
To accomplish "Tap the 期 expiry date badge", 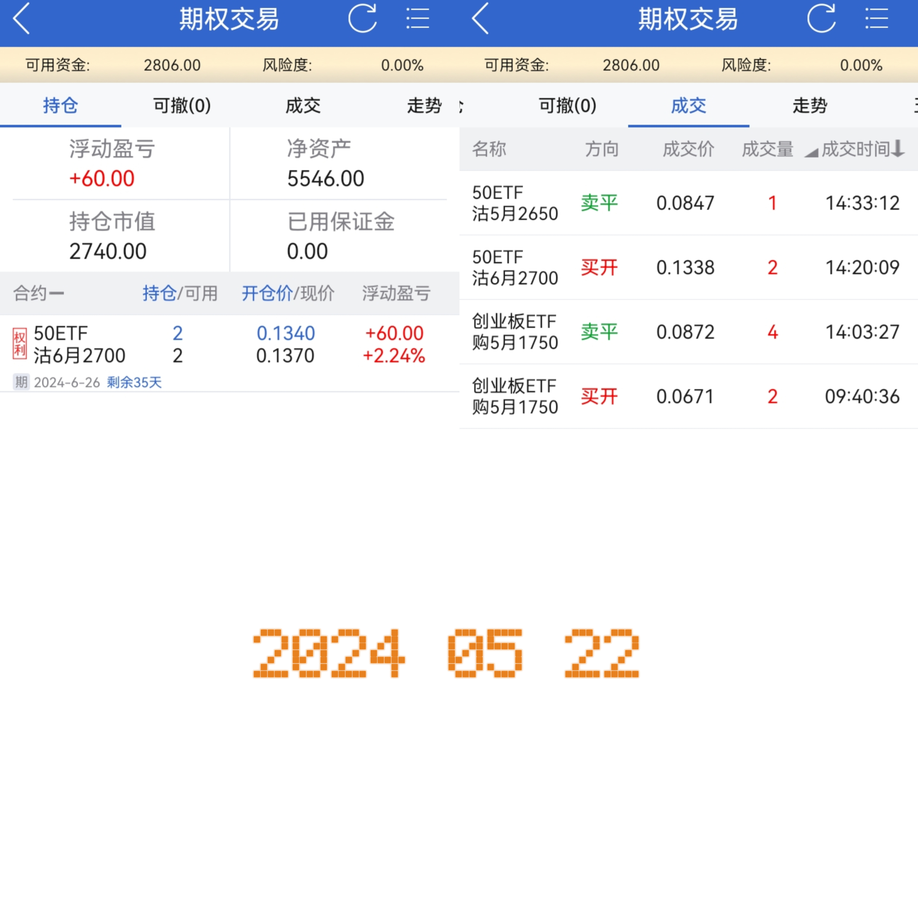I will [21, 382].
